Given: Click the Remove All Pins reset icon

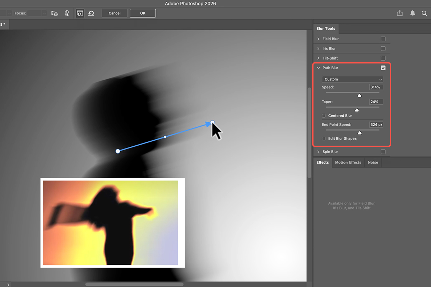Looking at the screenshot, I should click(x=91, y=13).
